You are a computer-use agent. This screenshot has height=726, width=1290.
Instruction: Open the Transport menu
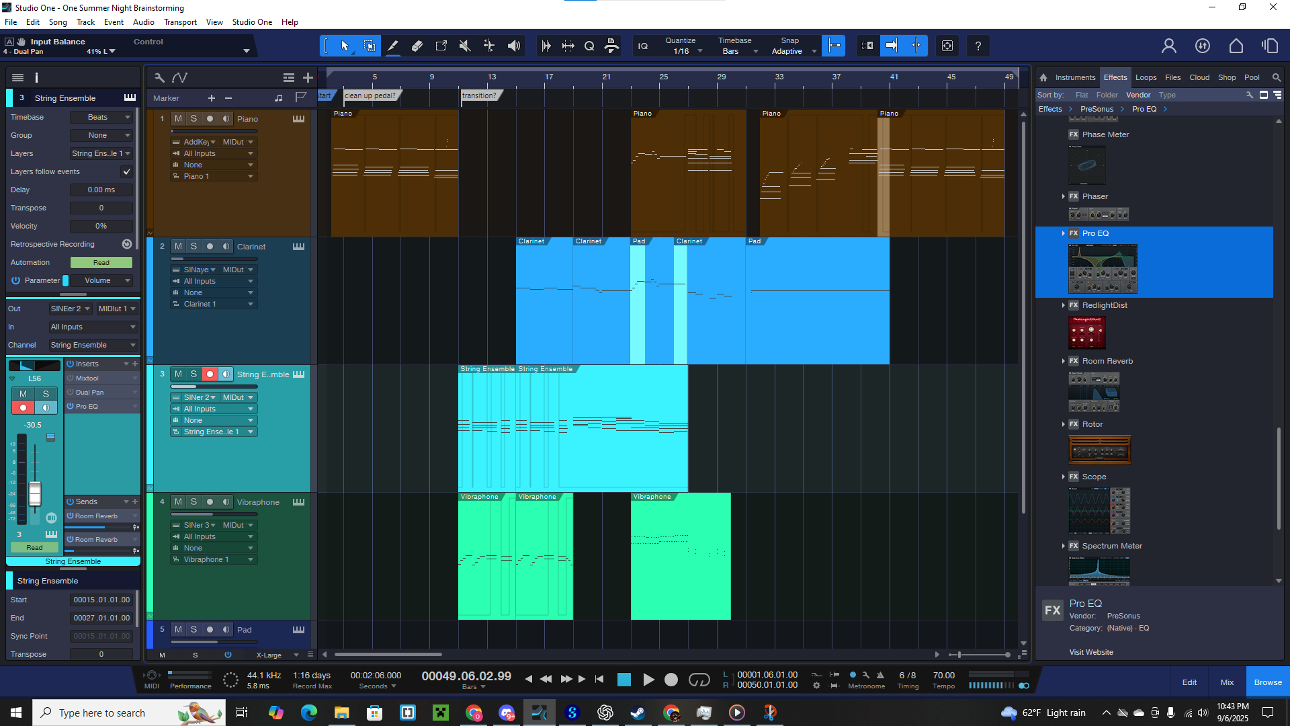(180, 22)
